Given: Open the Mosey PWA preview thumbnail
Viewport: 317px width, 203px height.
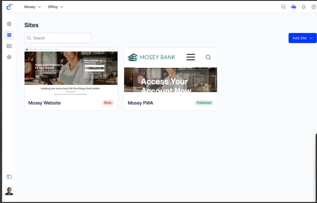Looking at the screenshot, I should pyautogui.click(x=170, y=71).
